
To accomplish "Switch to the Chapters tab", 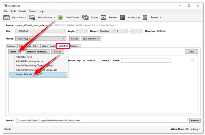I will pyautogui.click(x=75, y=46).
